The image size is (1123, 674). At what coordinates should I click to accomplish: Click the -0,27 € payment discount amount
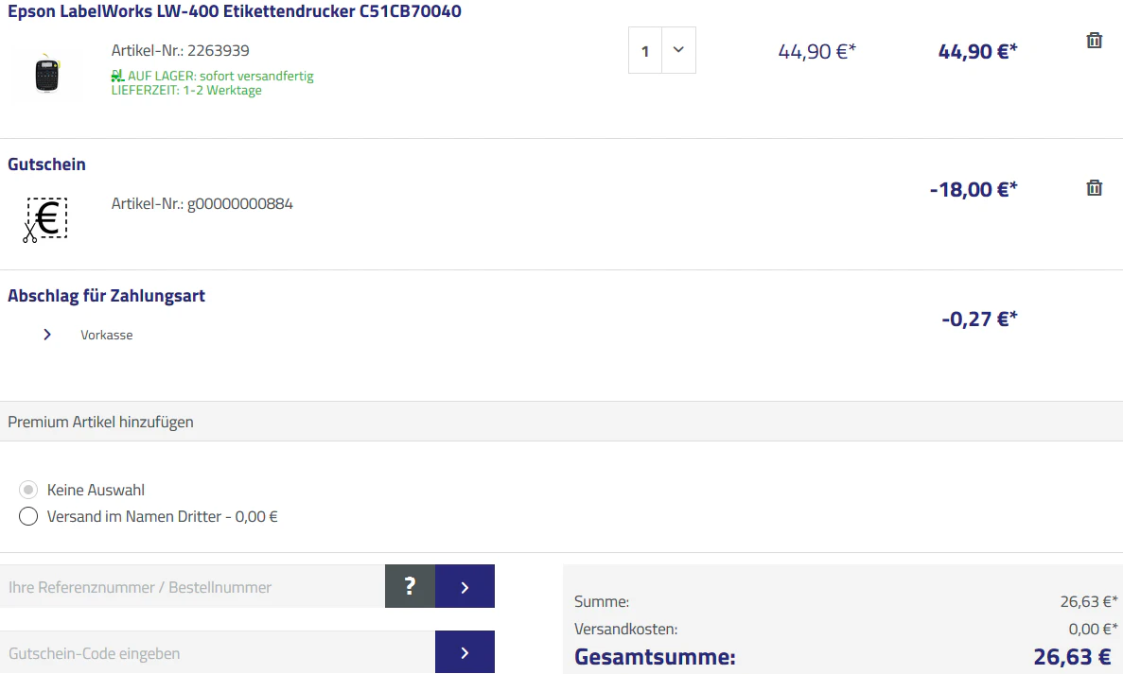point(979,320)
